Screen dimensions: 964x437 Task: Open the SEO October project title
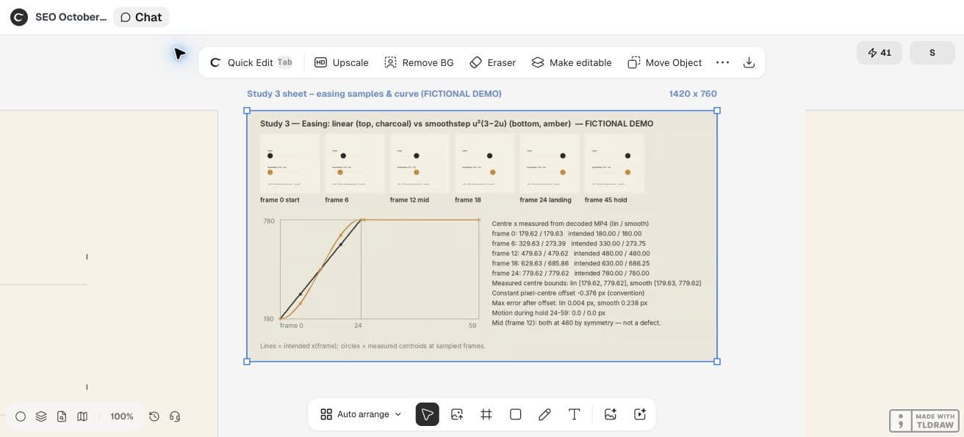coord(71,17)
